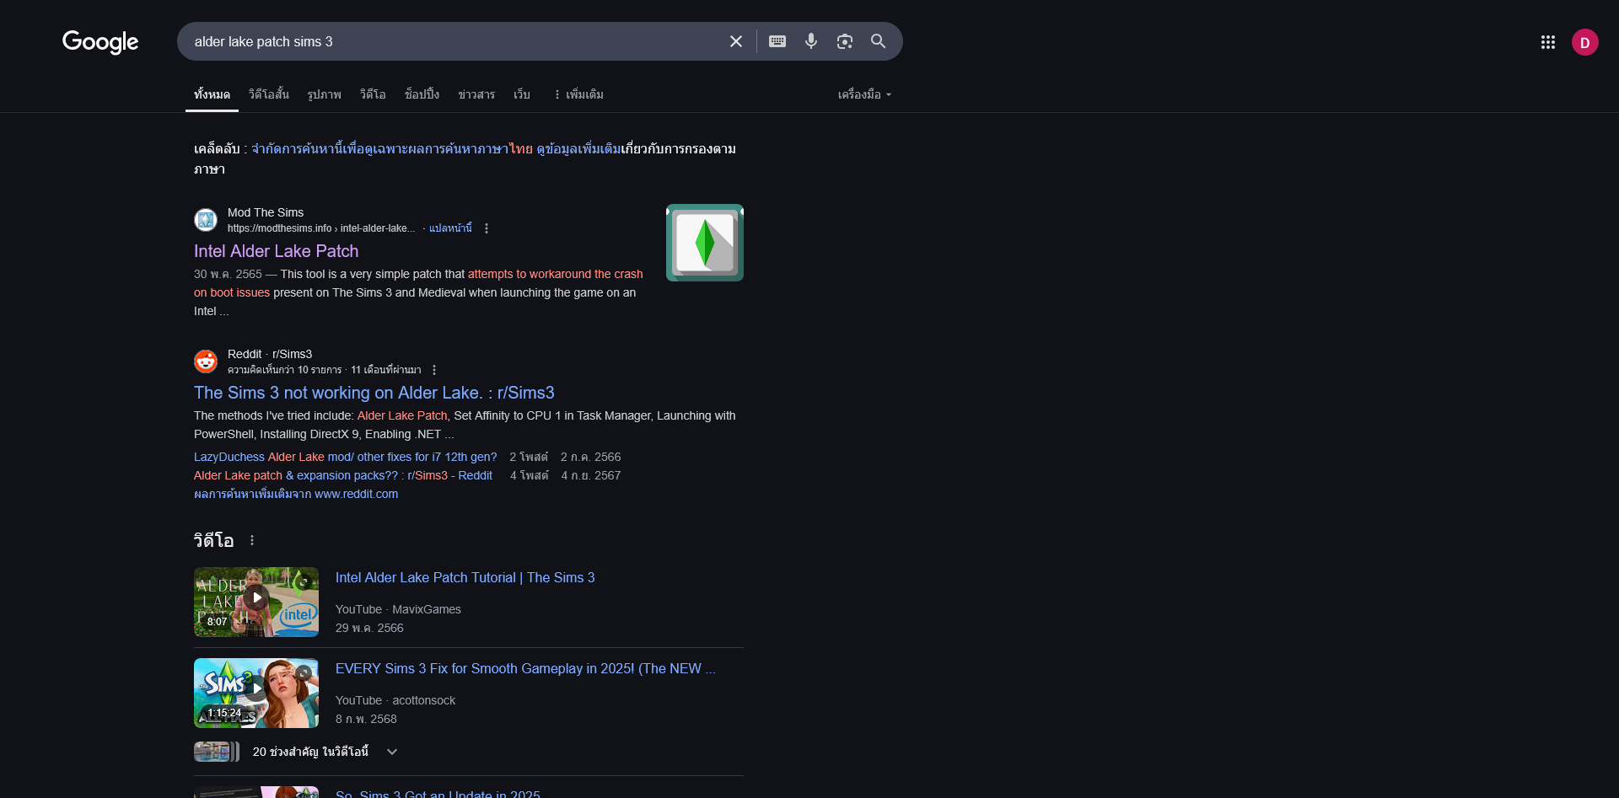Open the account avatar labeled D
1619x798 pixels.
point(1585,42)
